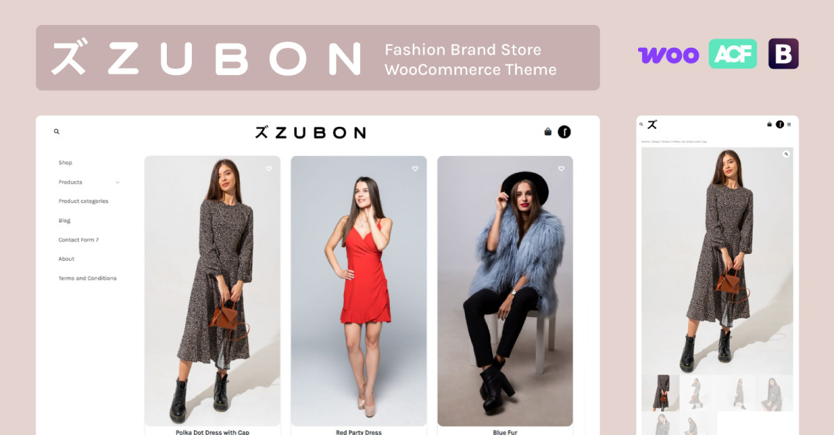
Task: Toggle wishlist heart on Blue Fur product
Action: [562, 169]
